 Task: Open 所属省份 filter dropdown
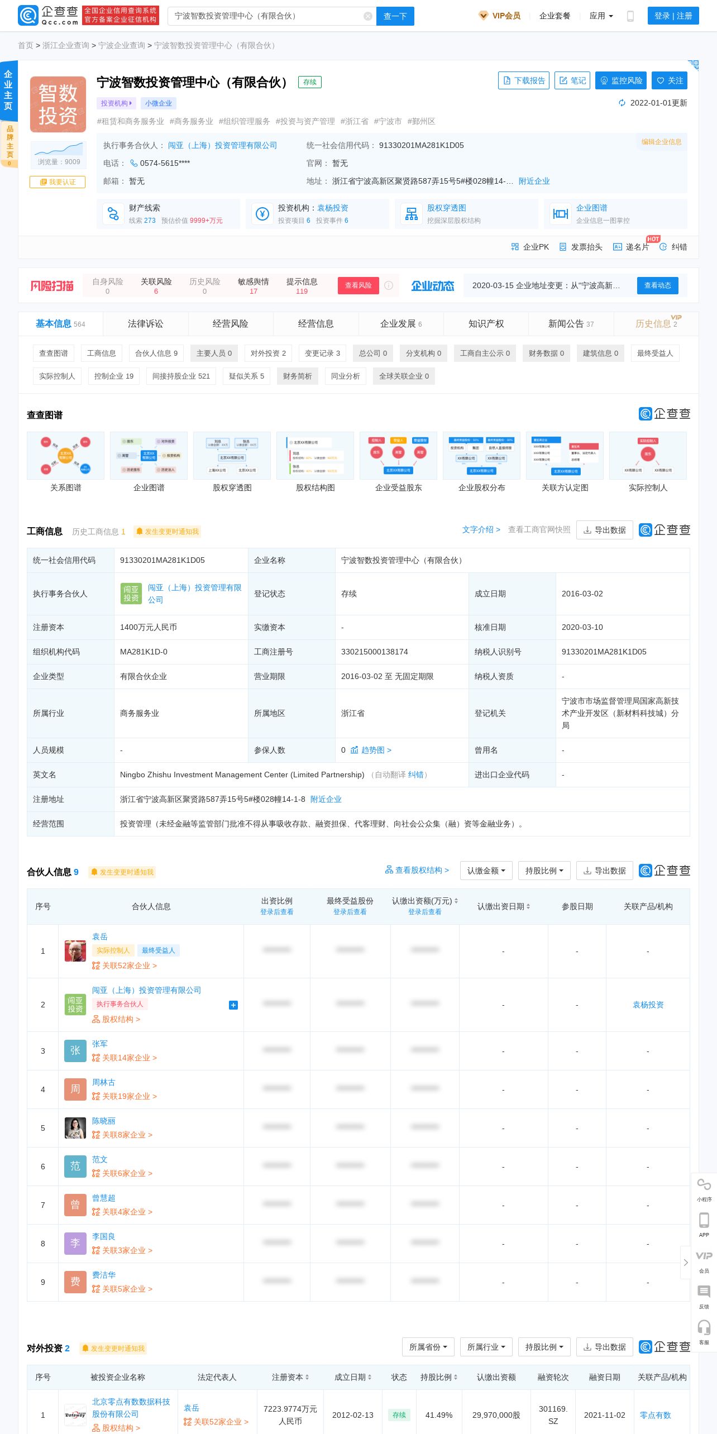click(428, 1347)
